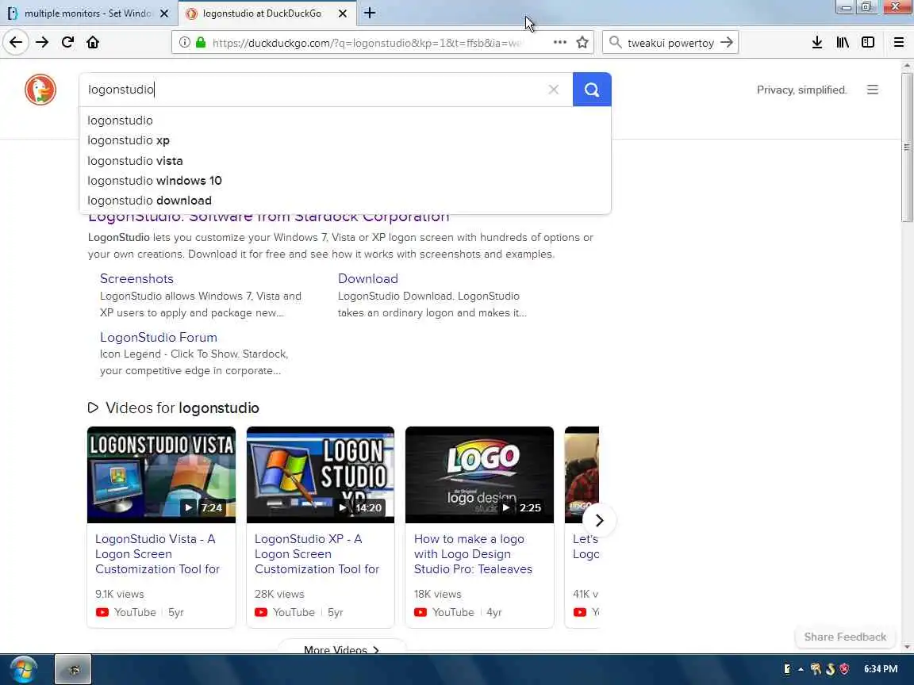The width and height of the screenshot is (914, 685).
Task: Open the browser home page
Action: (93, 43)
